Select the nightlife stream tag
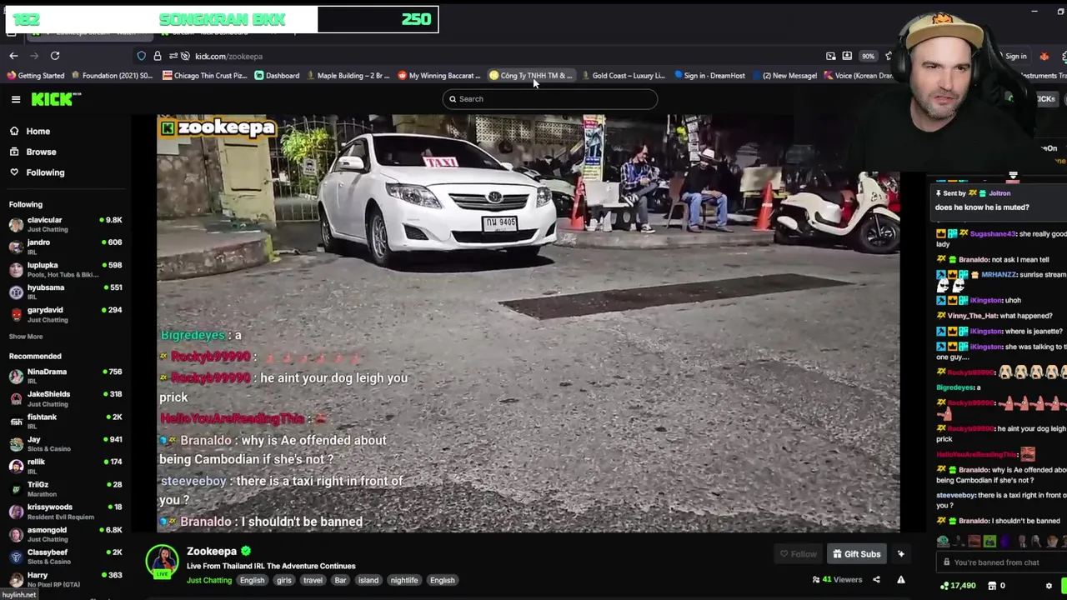 (404, 580)
